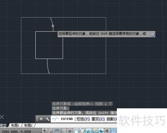
Task: Toggle Dynamic UCS status bar icon
Action: click(95, 131)
